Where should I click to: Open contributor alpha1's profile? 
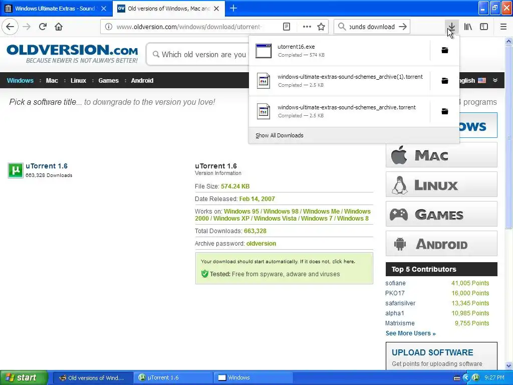tap(395, 313)
